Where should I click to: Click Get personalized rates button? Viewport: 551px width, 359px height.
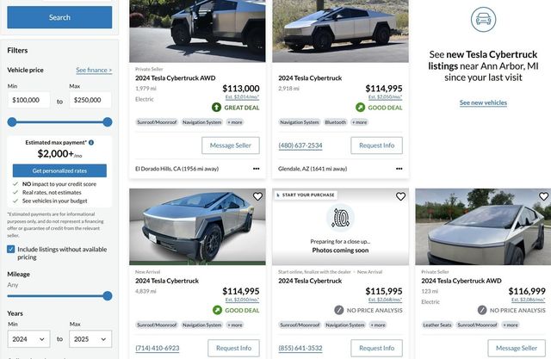click(59, 170)
